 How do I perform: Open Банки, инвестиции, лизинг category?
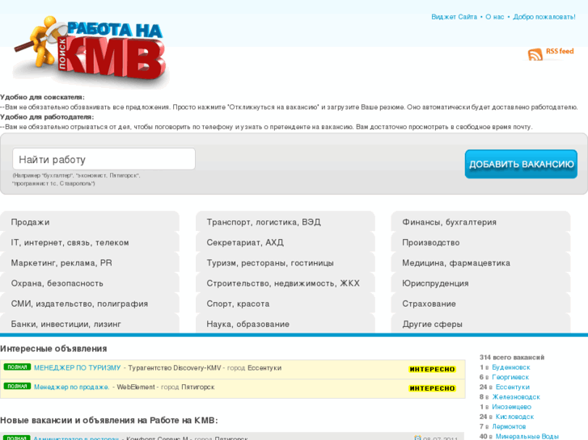click(x=90, y=324)
